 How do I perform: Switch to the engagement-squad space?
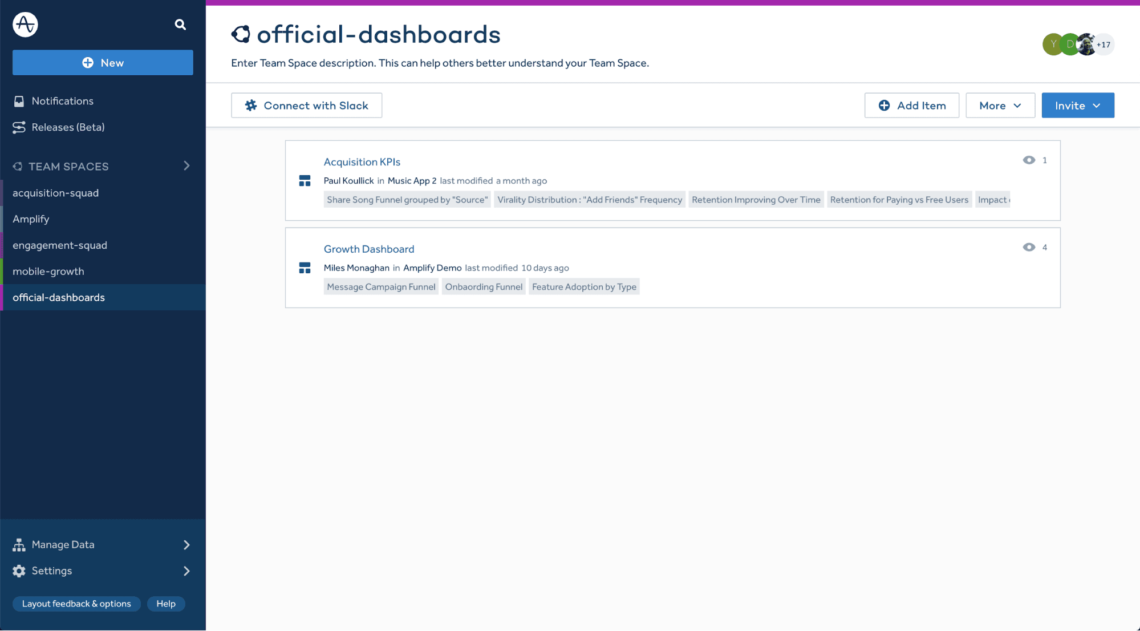point(60,245)
